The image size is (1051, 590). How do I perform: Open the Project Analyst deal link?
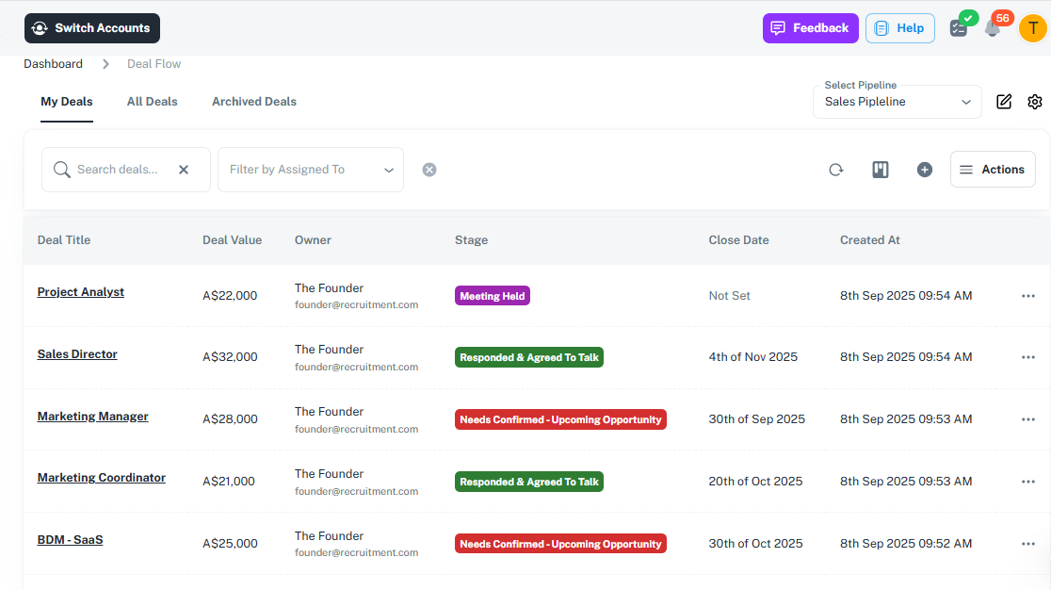point(81,292)
